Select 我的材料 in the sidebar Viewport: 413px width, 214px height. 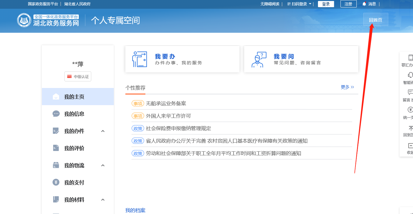pyautogui.click(x=78, y=200)
